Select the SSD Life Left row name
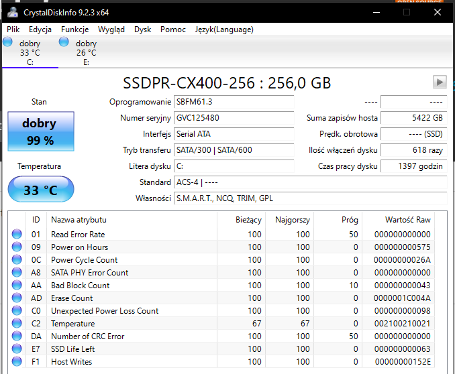 click(73, 349)
